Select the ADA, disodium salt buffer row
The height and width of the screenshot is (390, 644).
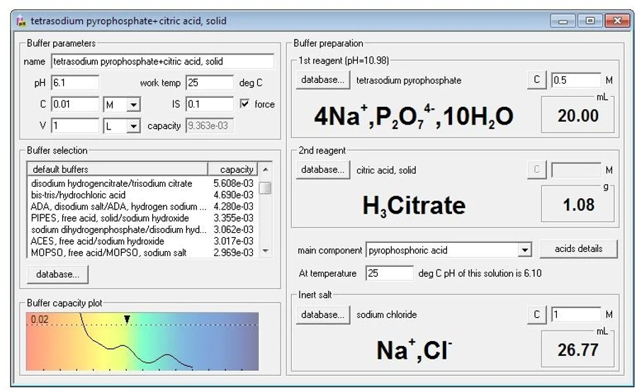coord(142,207)
